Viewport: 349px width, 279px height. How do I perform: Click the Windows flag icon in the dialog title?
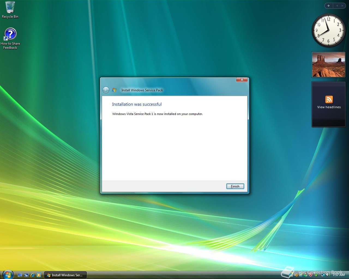(114, 90)
